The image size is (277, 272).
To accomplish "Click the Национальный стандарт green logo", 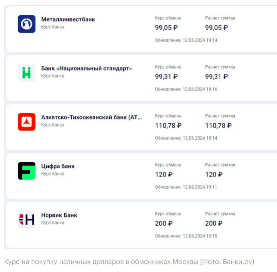I will [26, 73].
